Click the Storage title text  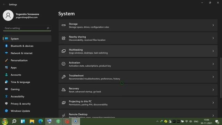click(x=73, y=24)
